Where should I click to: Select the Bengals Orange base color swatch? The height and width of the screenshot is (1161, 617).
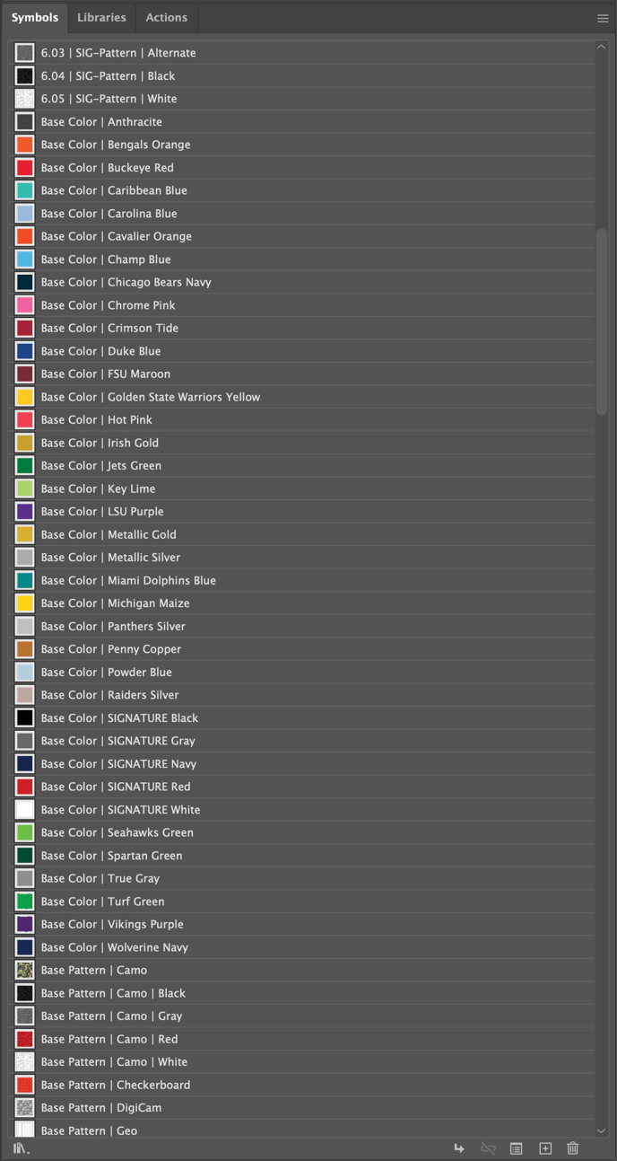coord(25,145)
